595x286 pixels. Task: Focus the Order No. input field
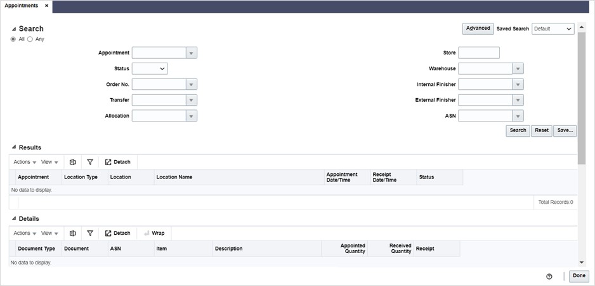159,84
